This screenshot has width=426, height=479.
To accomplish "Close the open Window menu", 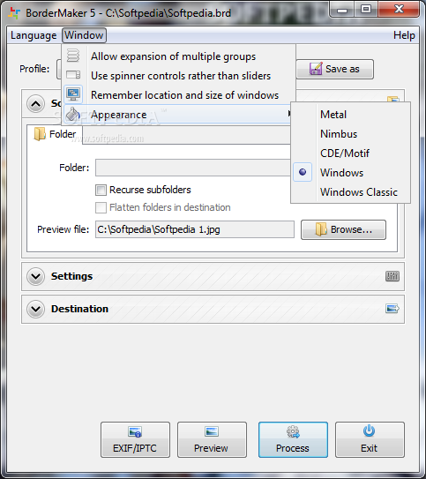I will click(x=84, y=35).
